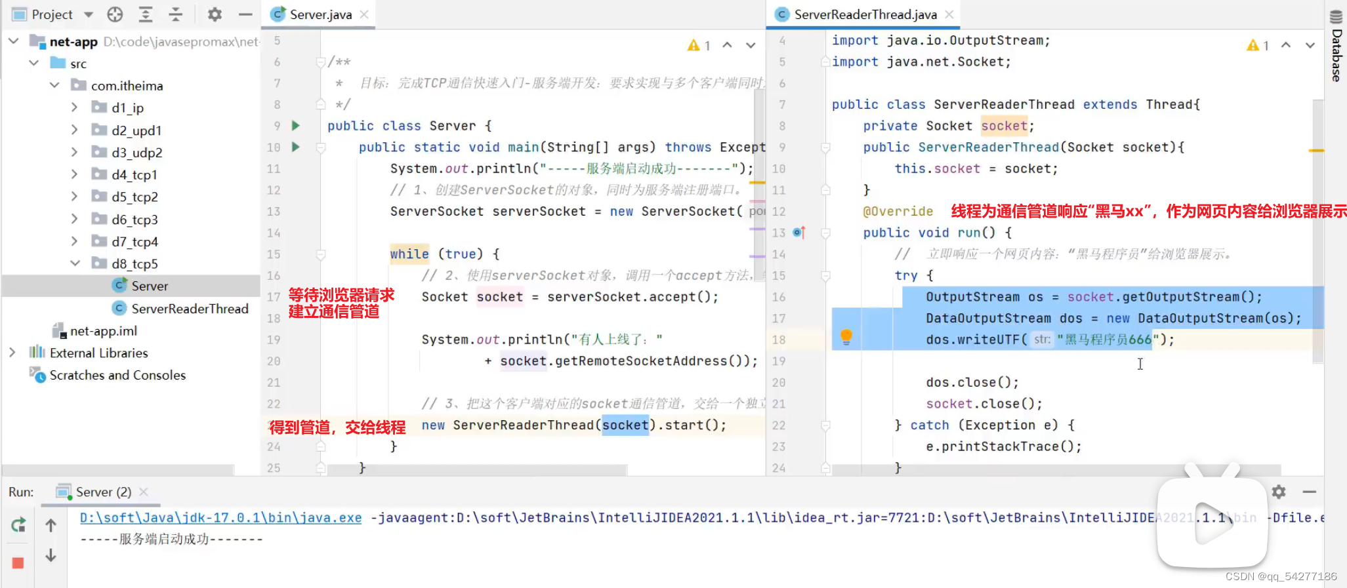Fold the Javadoc comment at line 6
1347x588 pixels.
click(321, 62)
